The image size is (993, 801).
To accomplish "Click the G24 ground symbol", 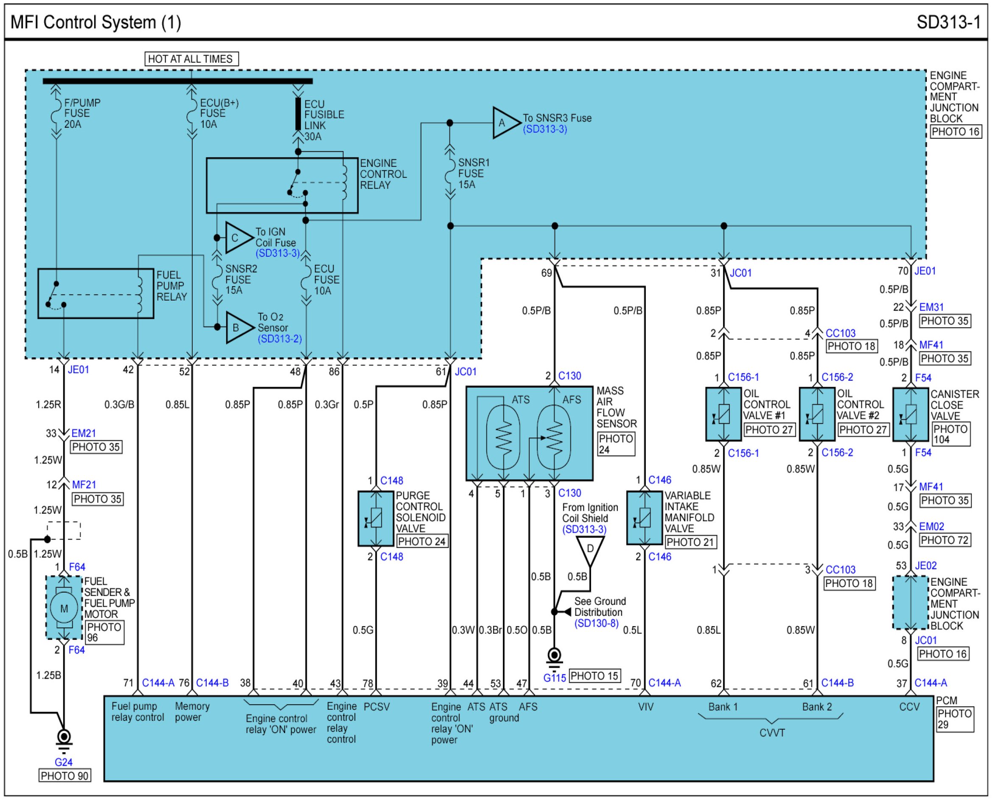I will coord(64,737).
